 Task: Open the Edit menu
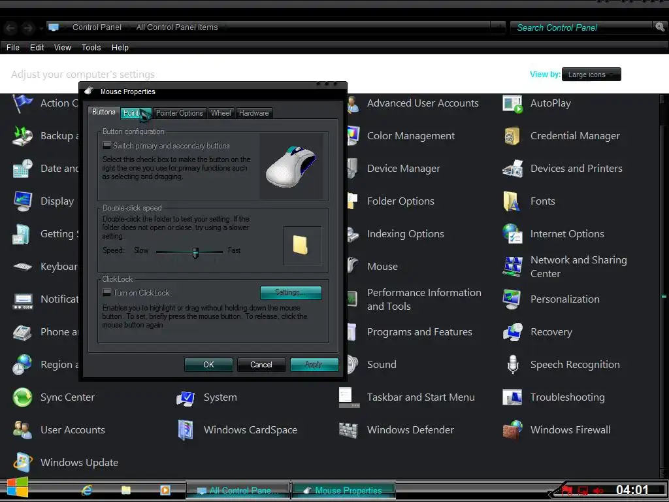37,47
